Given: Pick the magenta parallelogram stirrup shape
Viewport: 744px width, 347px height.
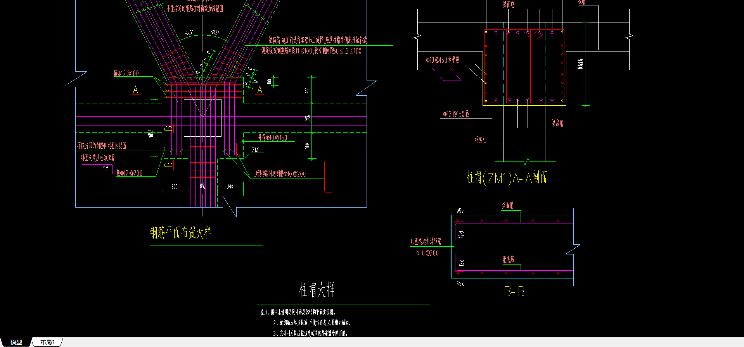Looking at the screenshot, I should (x=446, y=74).
